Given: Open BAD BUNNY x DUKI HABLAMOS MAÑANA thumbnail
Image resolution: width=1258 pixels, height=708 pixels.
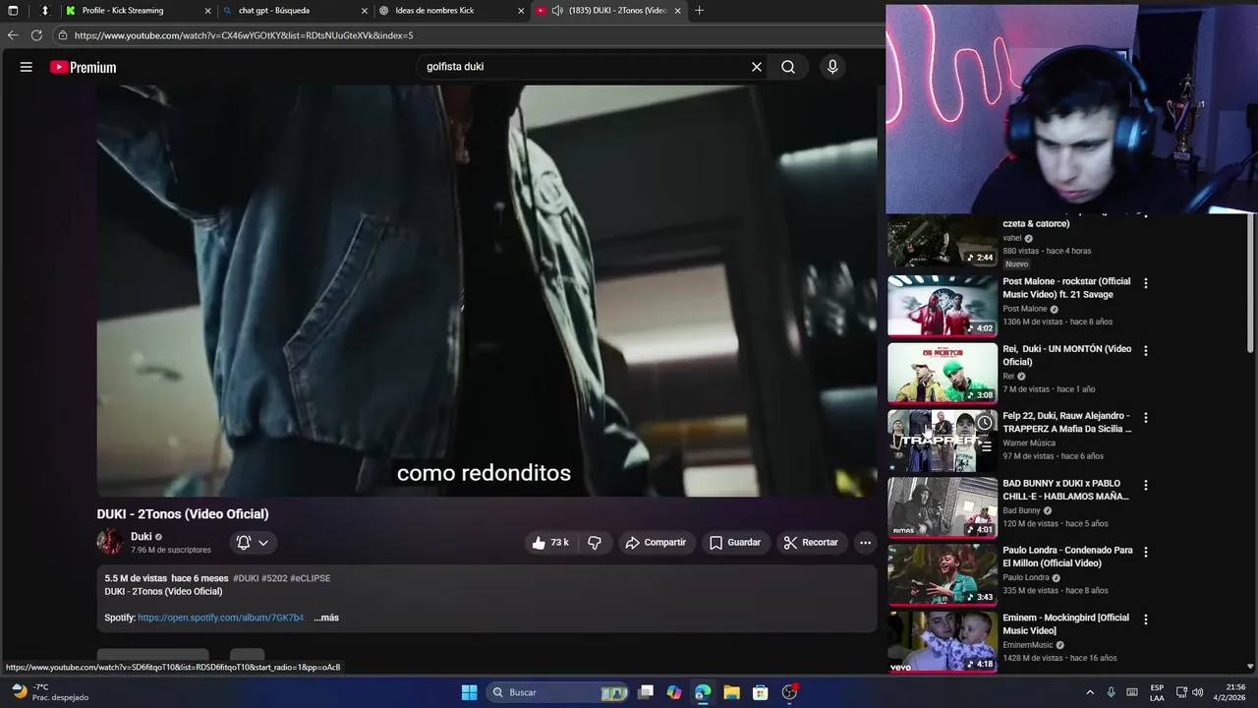Looking at the screenshot, I should pos(943,507).
